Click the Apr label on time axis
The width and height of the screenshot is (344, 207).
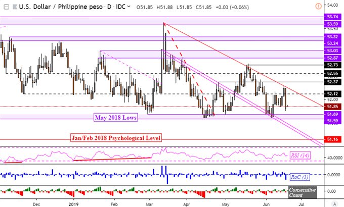[186, 204]
